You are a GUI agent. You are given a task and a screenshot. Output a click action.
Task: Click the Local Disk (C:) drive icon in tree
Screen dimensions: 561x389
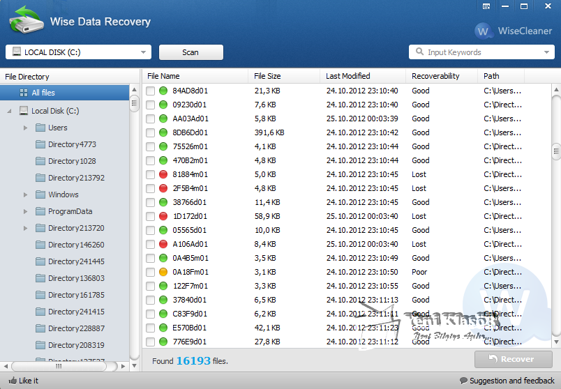click(x=24, y=111)
